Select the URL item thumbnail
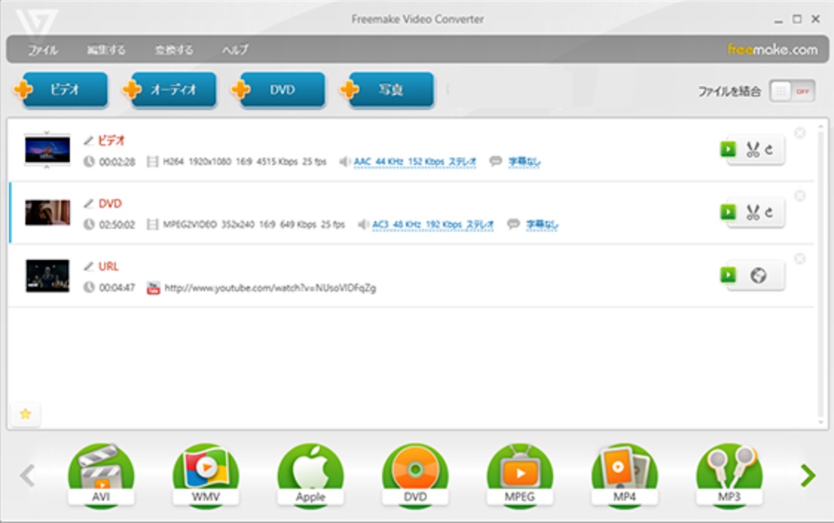Image resolution: width=834 pixels, height=523 pixels. click(x=48, y=276)
